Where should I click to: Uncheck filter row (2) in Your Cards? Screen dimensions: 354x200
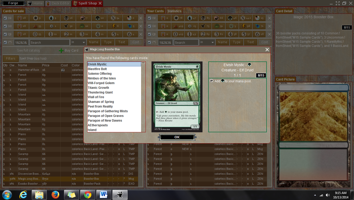pos(149,26)
